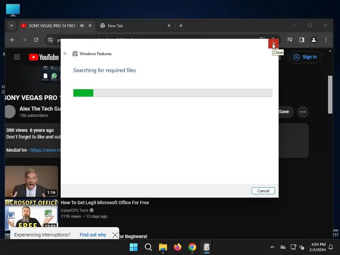Switch to the New Tab tab
Image resolution: width=340 pixels, height=255 pixels.
pos(134,26)
